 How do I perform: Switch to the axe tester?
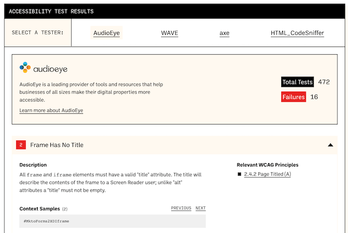[224, 33]
